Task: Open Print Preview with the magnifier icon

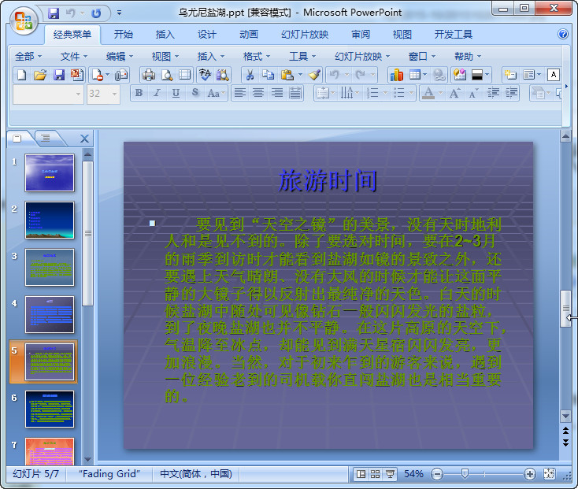Action: click(168, 75)
